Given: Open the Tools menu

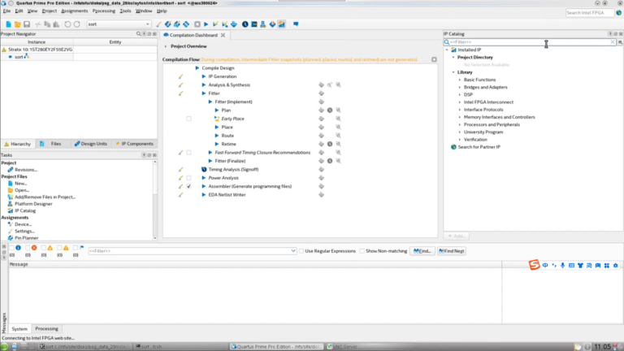Looking at the screenshot, I should pos(125,11).
